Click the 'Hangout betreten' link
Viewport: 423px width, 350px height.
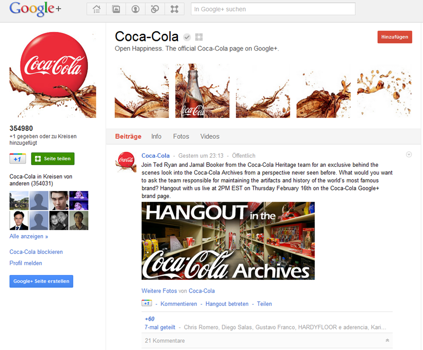(x=227, y=304)
